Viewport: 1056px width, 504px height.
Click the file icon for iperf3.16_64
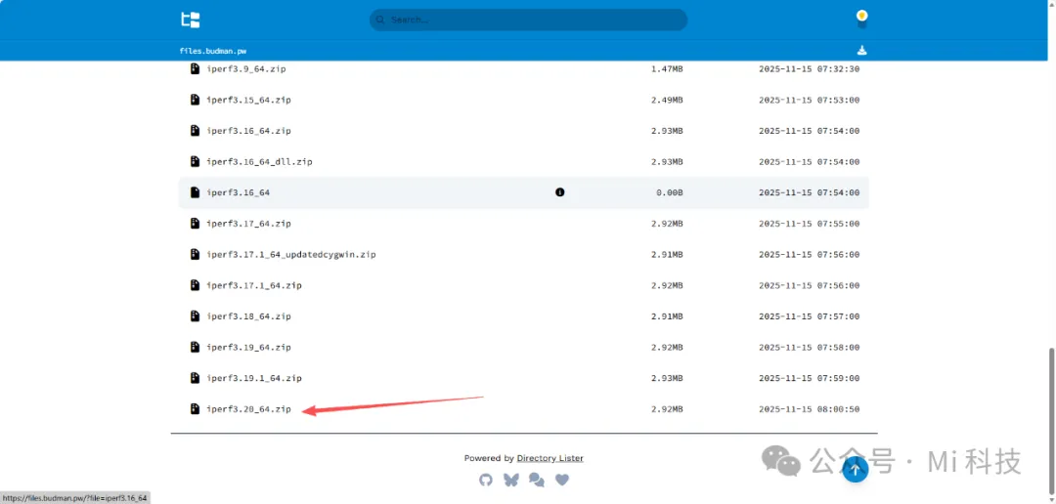195,192
